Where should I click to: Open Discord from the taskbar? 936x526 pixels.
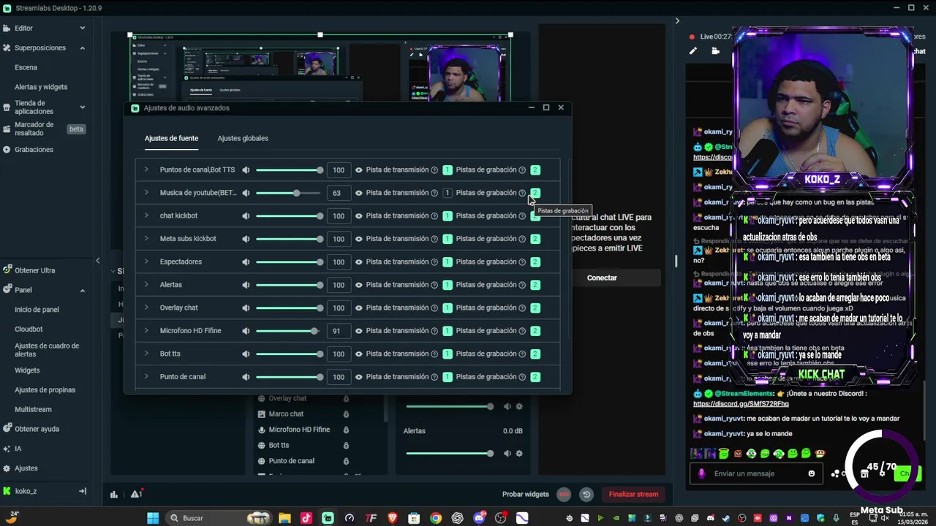click(x=479, y=518)
